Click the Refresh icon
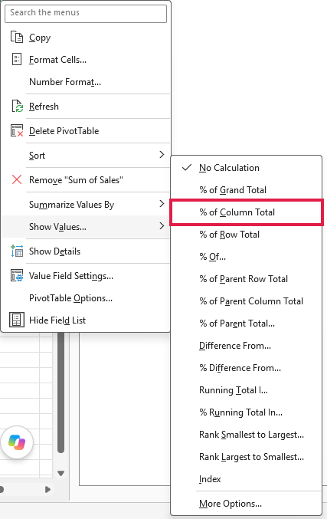Image resolution: width=327 pixels, height=519 pixels. tap(17, 107)
